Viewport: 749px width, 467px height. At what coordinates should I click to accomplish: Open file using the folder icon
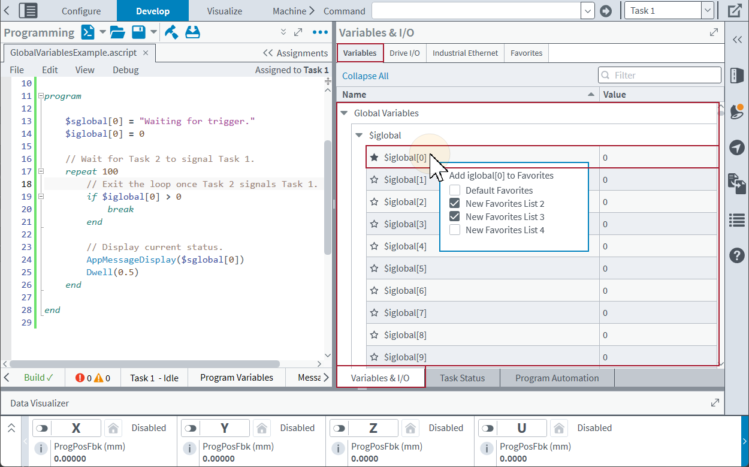[117, 32]
